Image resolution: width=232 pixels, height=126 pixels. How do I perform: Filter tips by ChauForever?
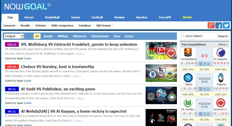[100, 36]
